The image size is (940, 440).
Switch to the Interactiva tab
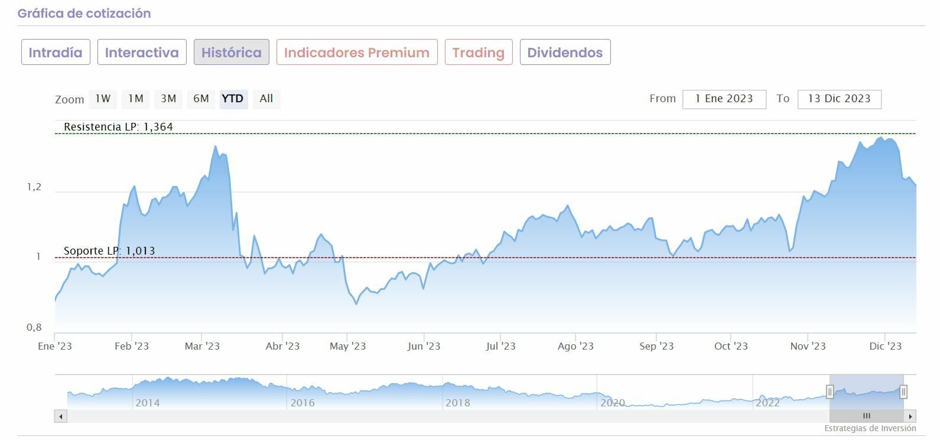[142, 53]
